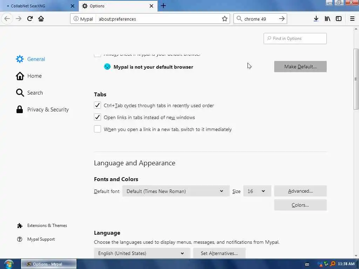Click the chrome 49 search box
The width and height of the screenshot is (359, 269).
(x=260, y=19)
